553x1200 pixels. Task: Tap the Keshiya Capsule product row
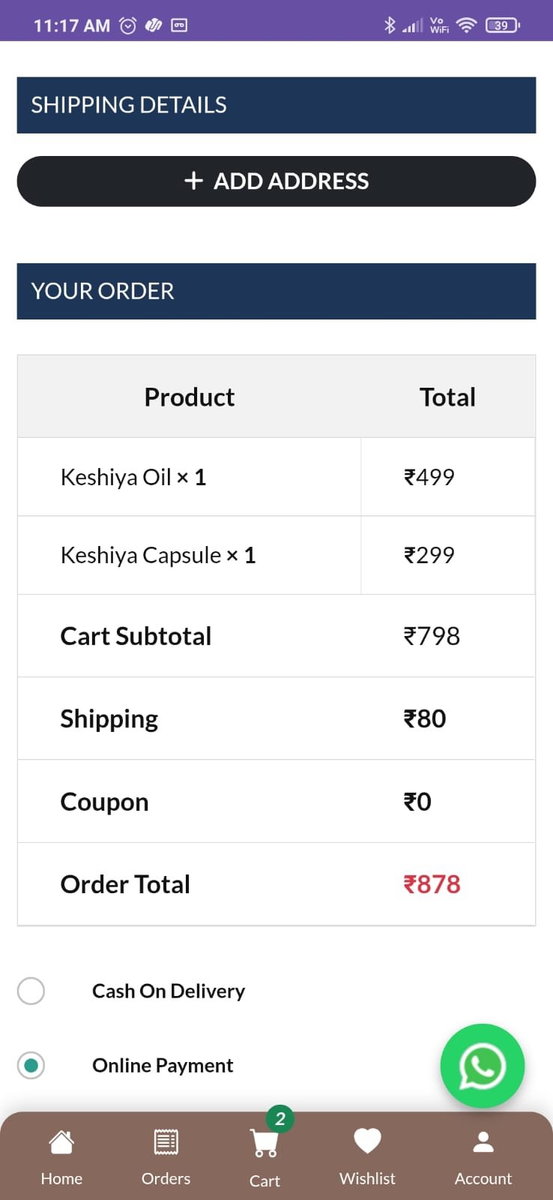point(276,555)
